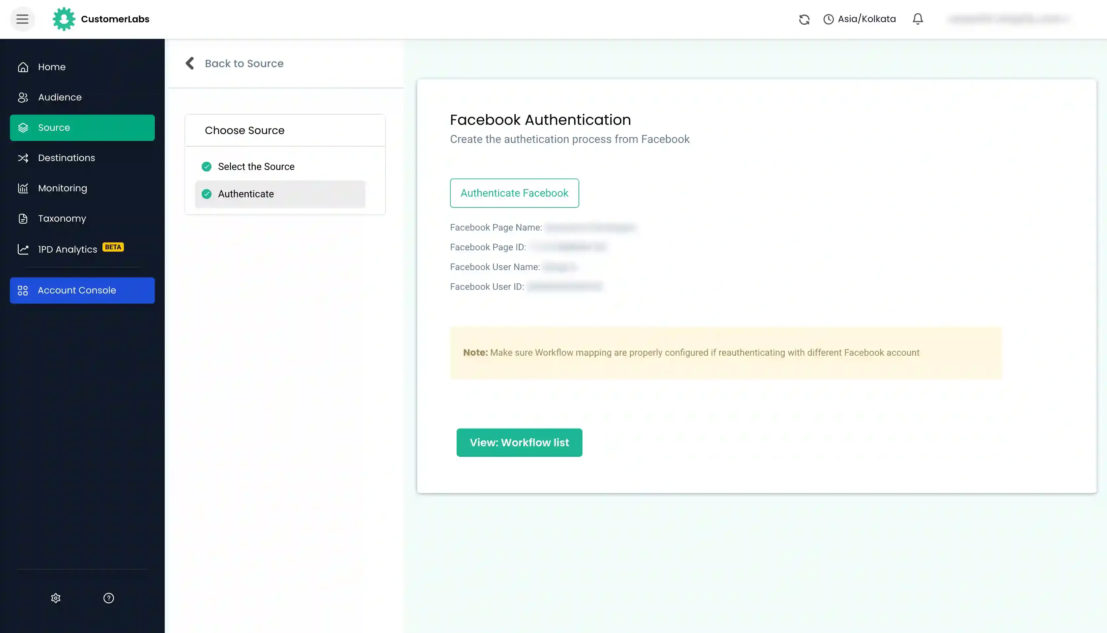Click the CustomerLabs gear logo
1107x633 pixels.
64,19
